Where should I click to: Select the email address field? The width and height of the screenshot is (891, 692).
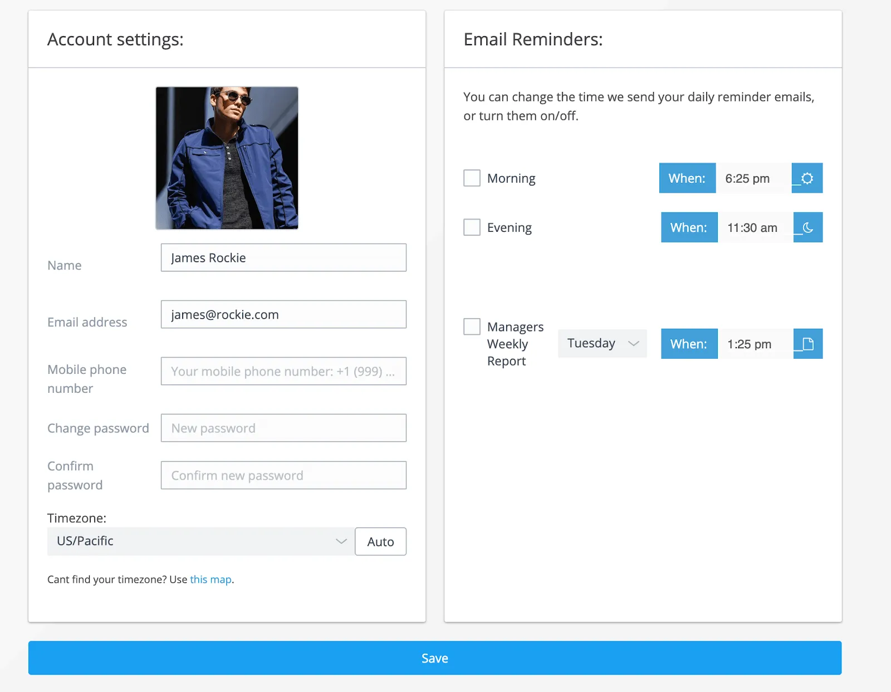[283, 314]
